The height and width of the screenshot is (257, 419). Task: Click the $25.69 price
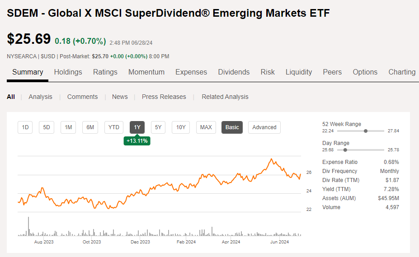(x=28, y=39)
